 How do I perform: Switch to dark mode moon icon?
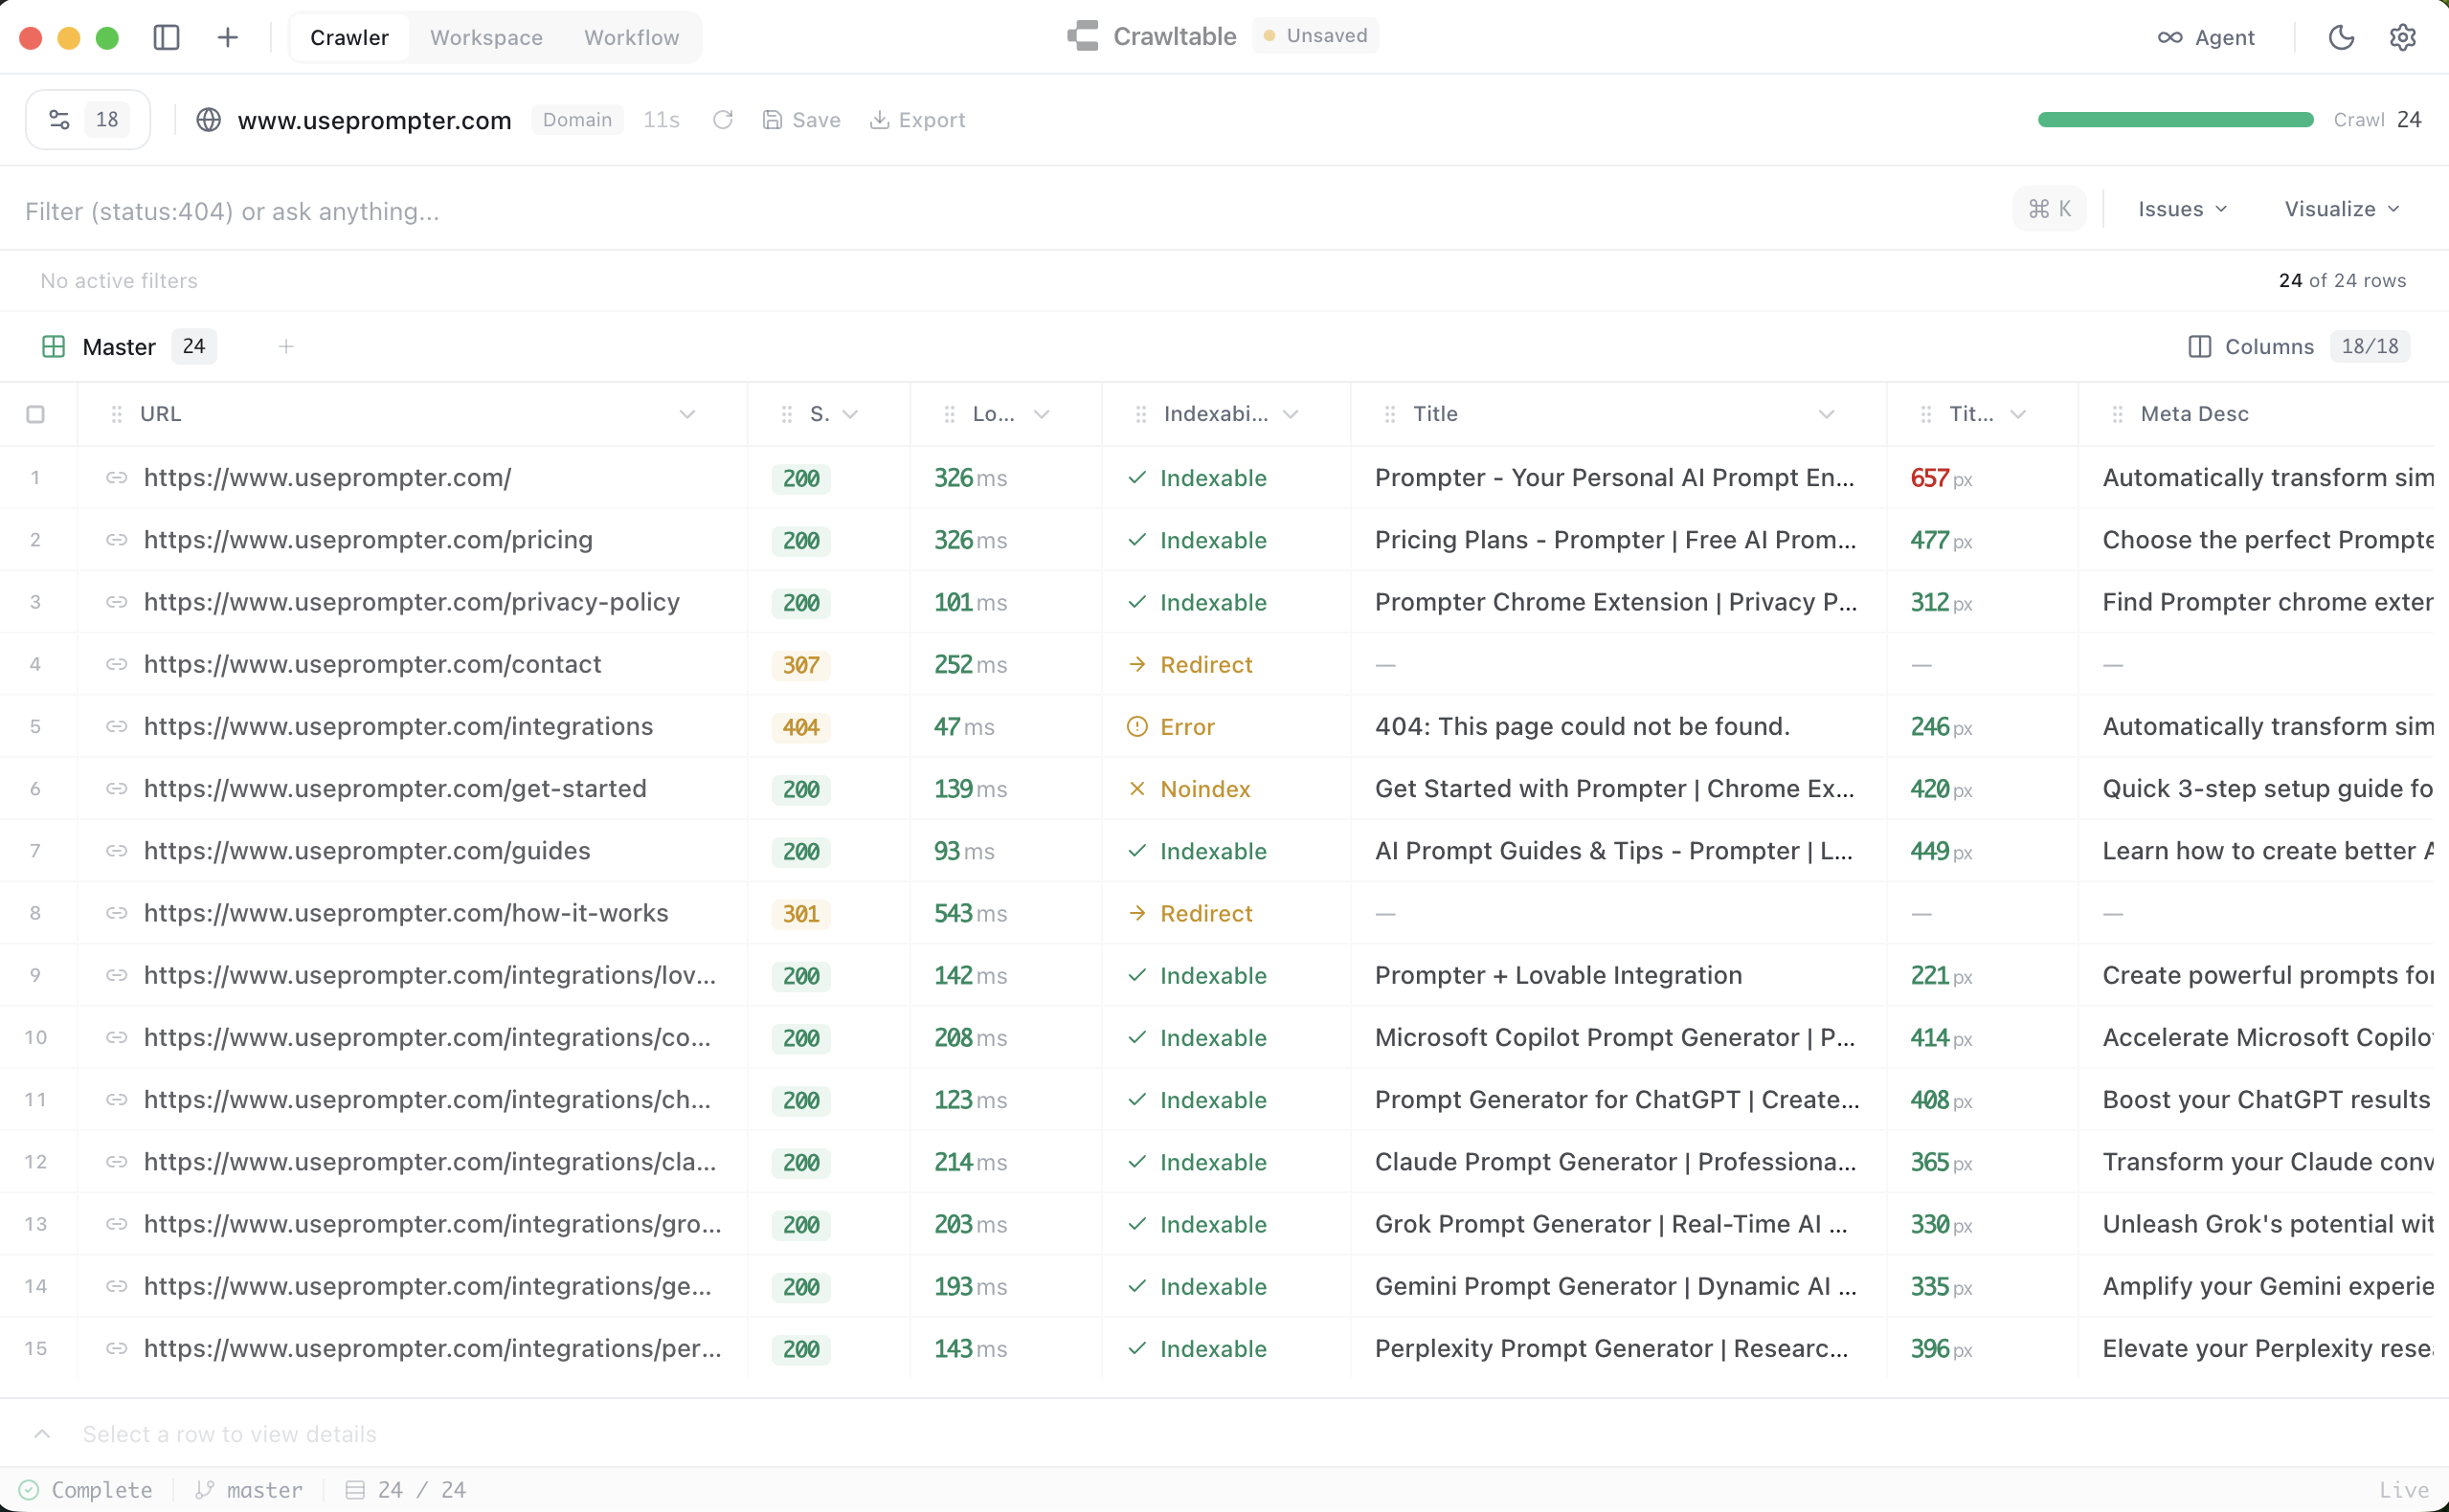coord(2341,37)
